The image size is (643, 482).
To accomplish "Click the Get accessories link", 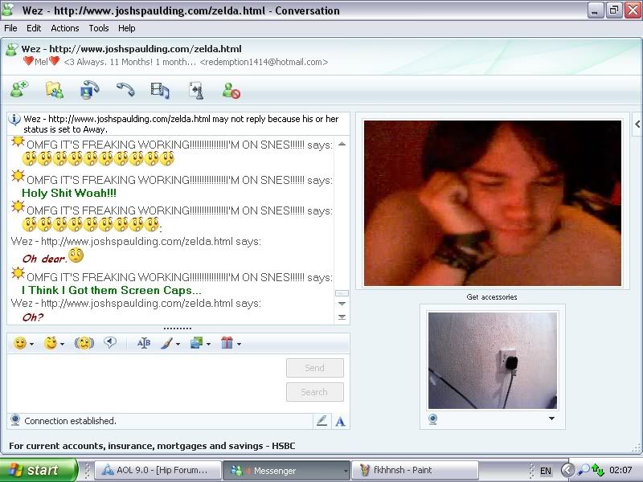I will (492, 297).
